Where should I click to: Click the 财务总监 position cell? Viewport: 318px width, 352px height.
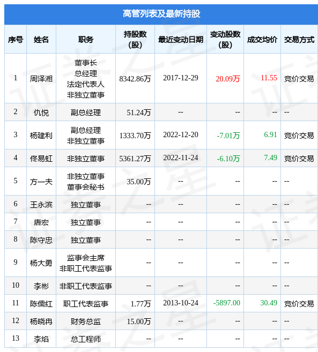point(86,321)
